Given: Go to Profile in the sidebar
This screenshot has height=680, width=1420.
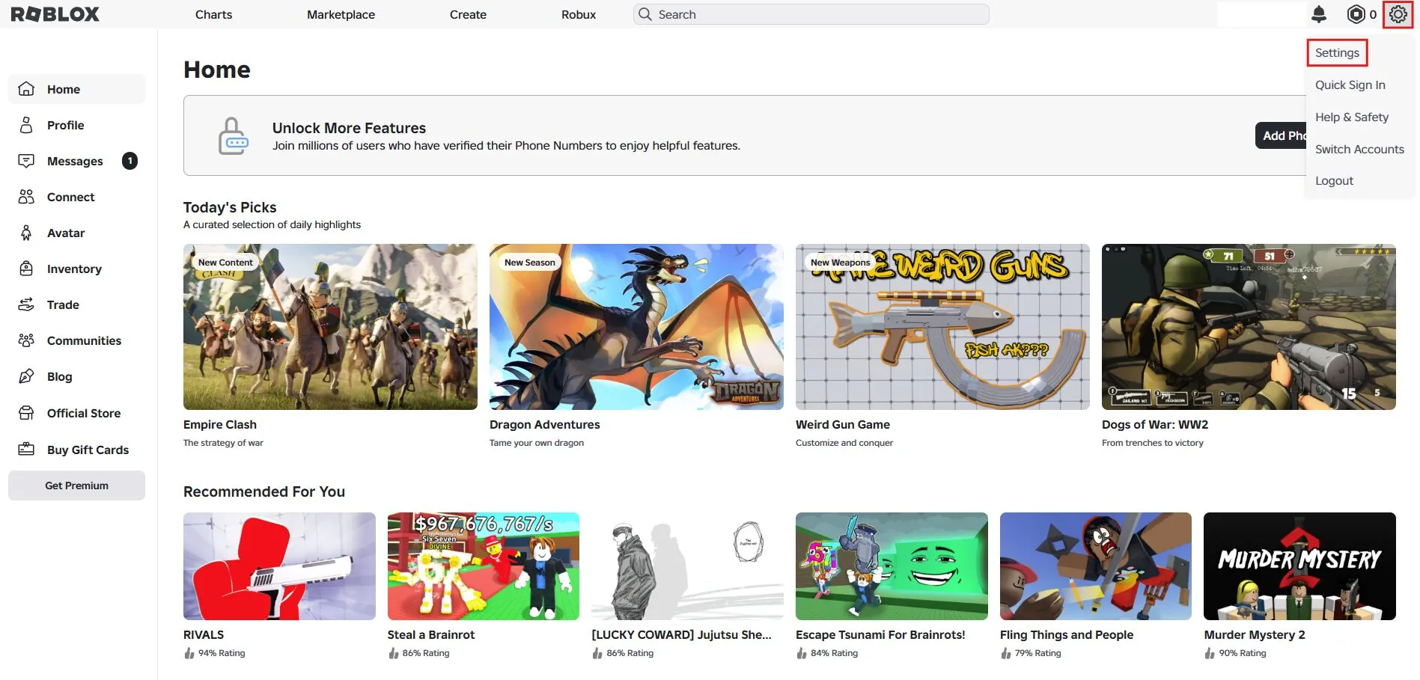Looking at the screenshot, I should [x=65, y=125].
